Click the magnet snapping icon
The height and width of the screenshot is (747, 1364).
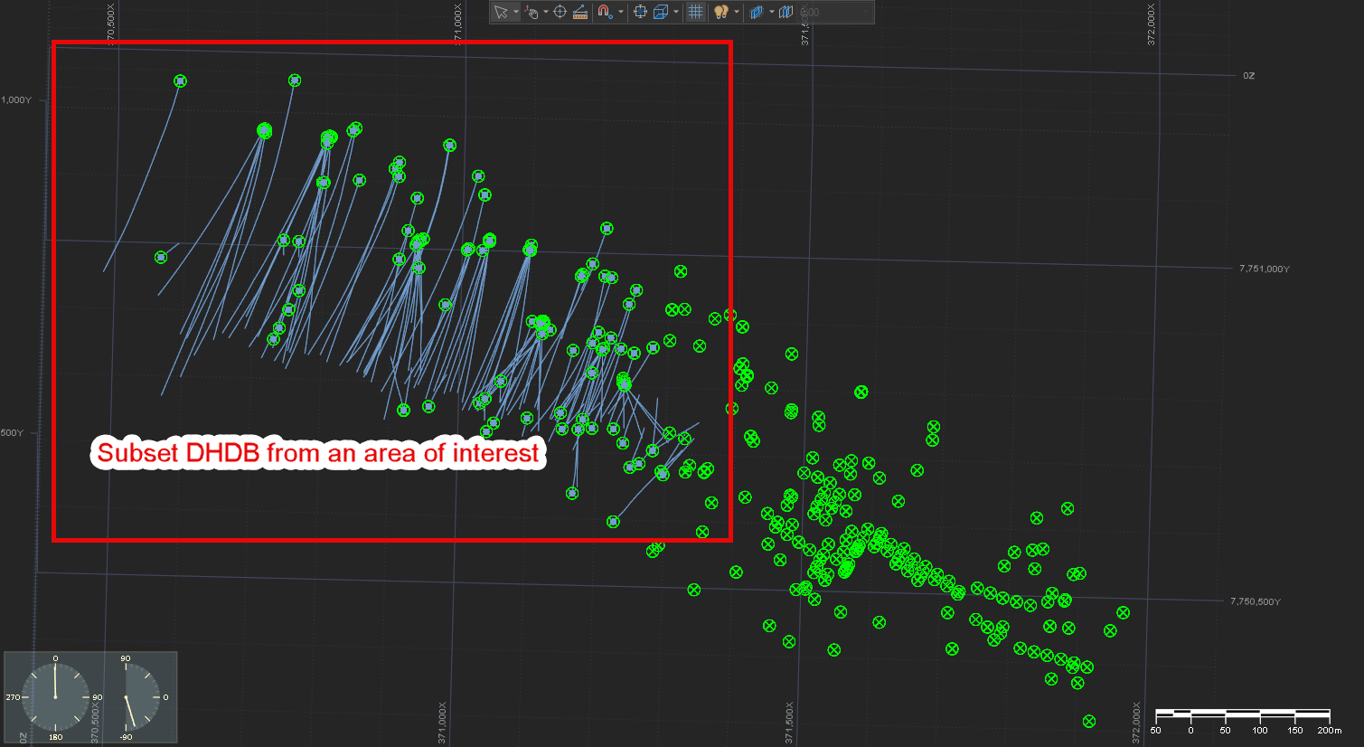click(605, 12)
